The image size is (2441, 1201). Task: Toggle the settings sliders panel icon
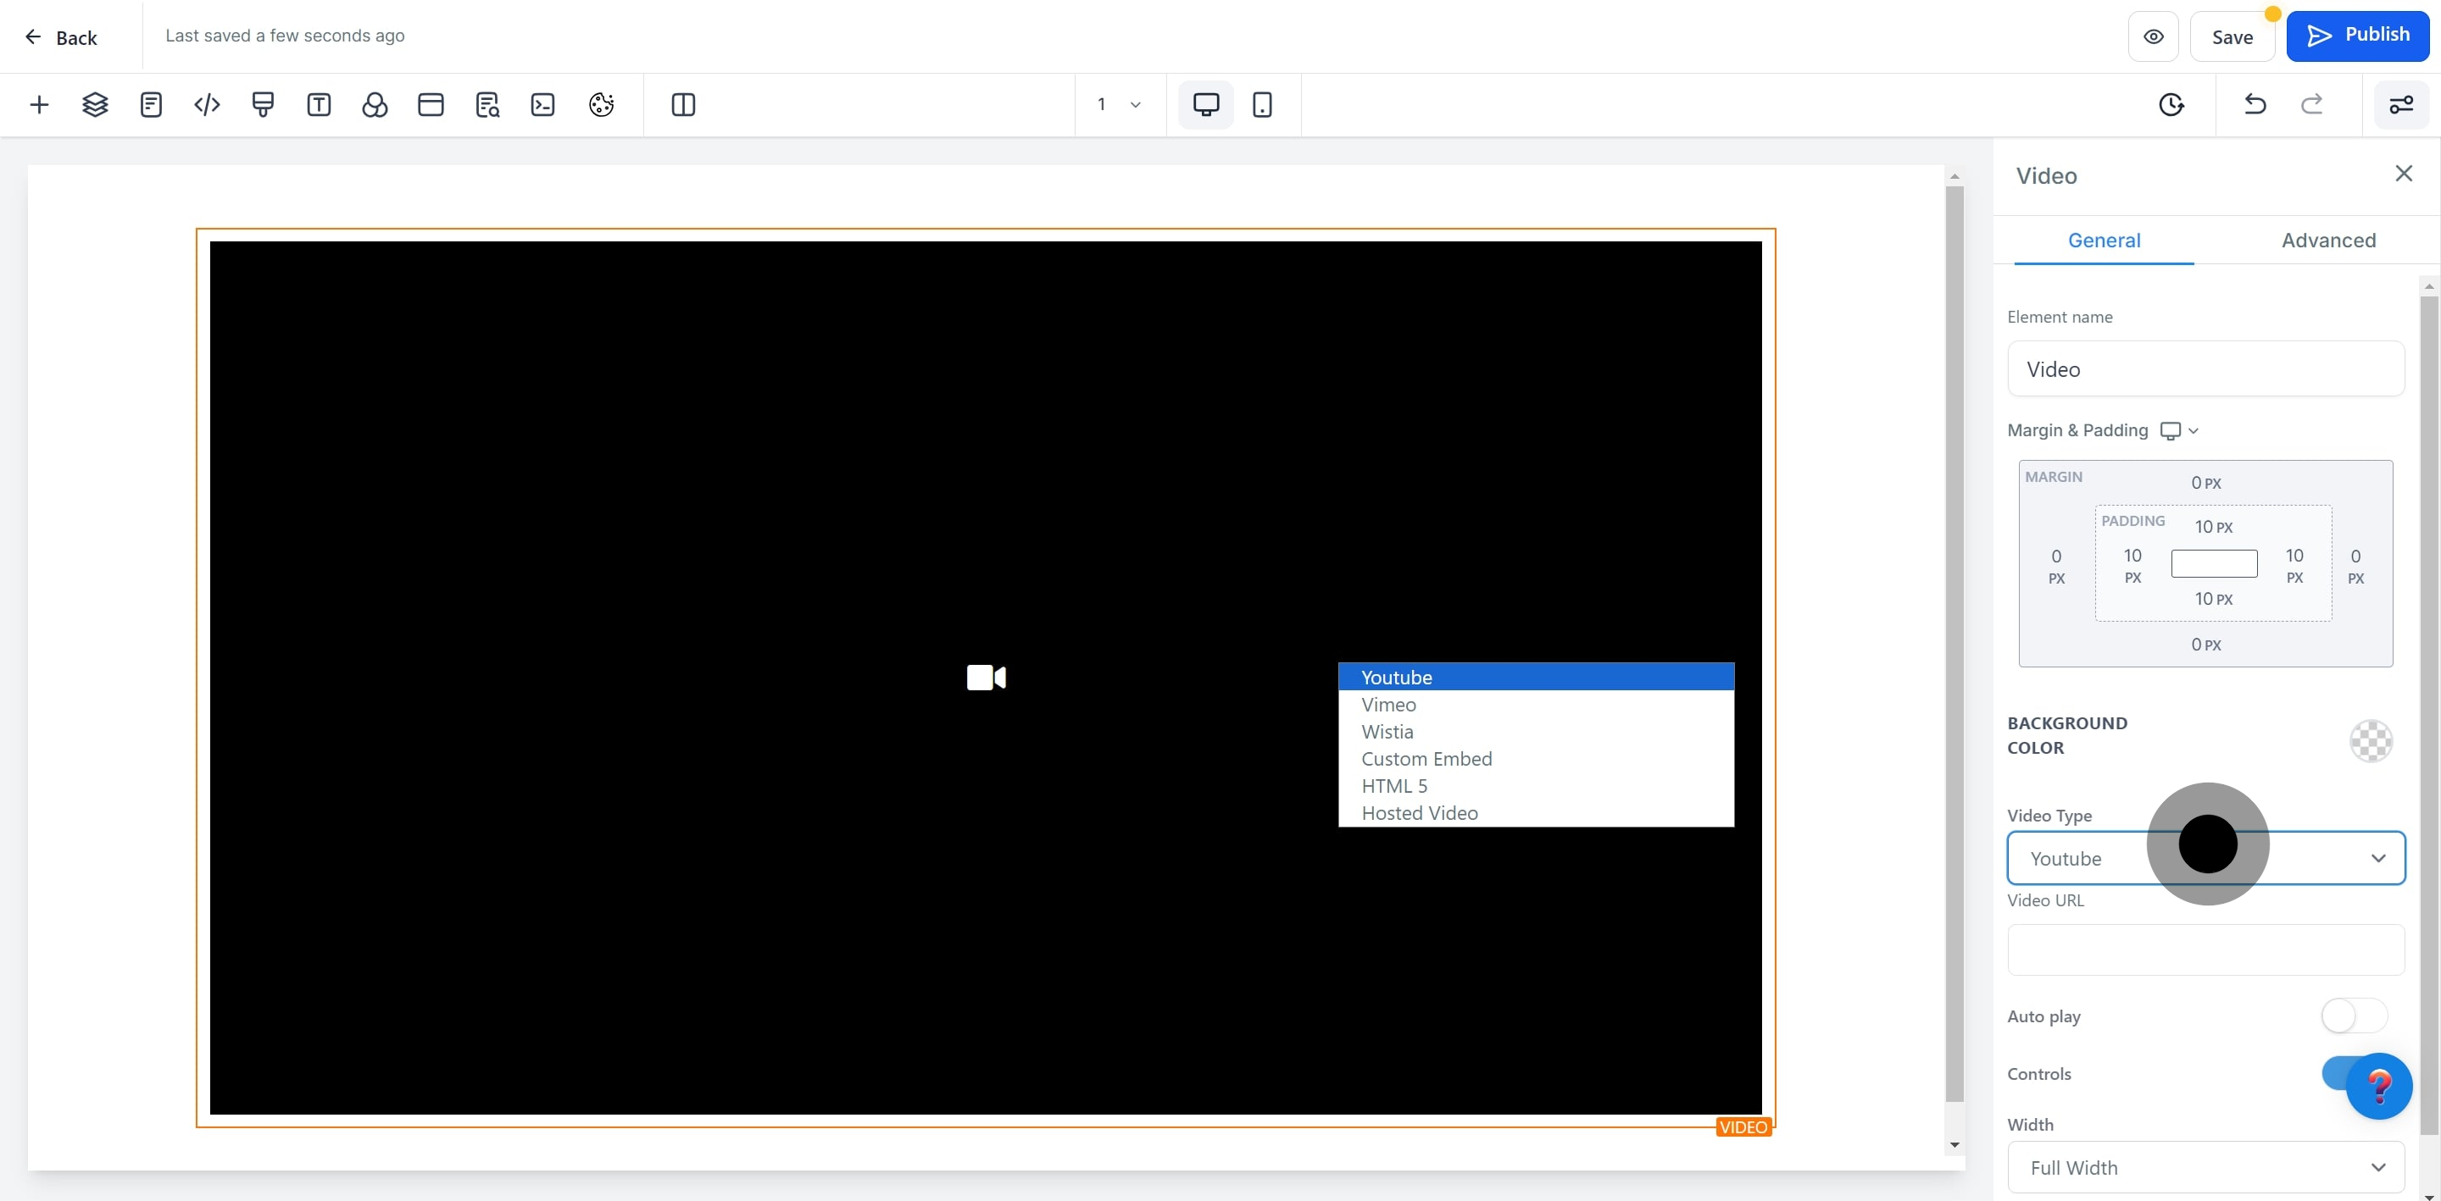[x=2400, y=104]
